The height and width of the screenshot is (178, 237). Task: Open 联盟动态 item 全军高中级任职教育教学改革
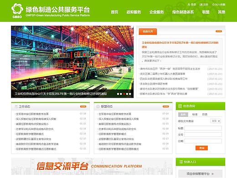(115, 114)
